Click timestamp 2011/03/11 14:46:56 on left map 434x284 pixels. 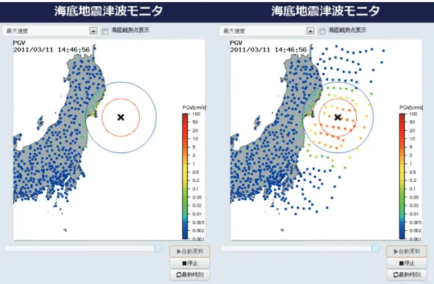tap(51, 50)
